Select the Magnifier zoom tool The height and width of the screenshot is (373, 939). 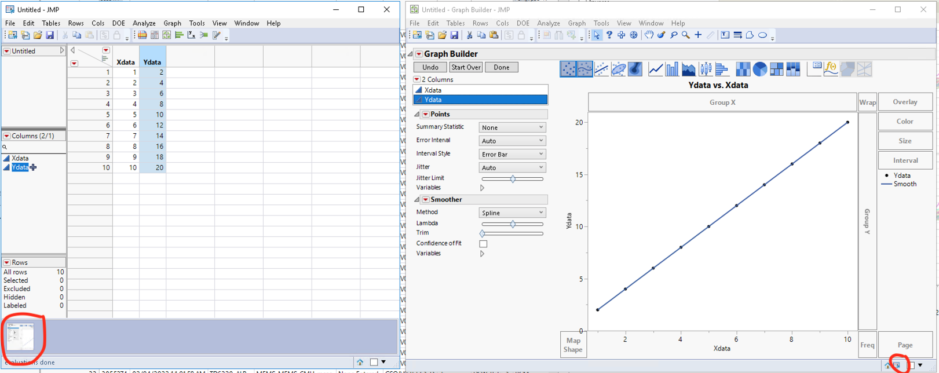click(686, 35)
